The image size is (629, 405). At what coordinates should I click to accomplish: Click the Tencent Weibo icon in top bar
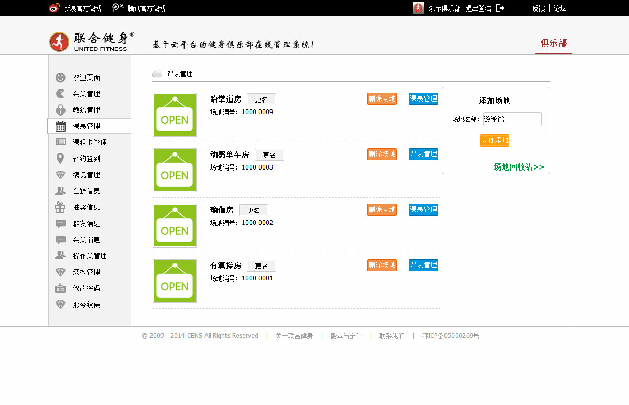point(118,8)
